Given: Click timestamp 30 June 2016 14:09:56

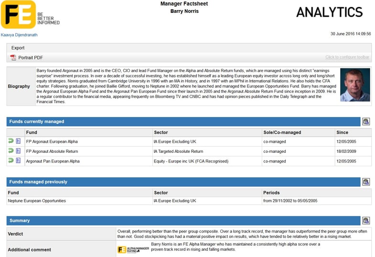Looking at the screenshot, I should click(x=351, y=34).
